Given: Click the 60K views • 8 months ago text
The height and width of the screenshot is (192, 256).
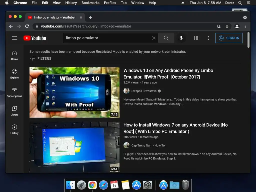Looking at the screenshot, I should (x=141, y=137).
